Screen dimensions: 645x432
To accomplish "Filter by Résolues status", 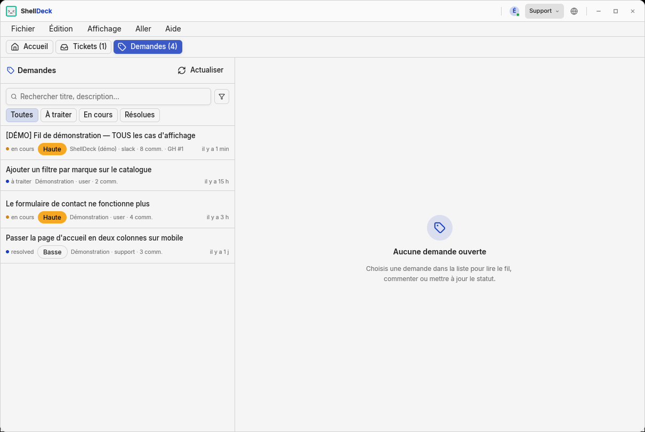I will [x=140, y=115].
